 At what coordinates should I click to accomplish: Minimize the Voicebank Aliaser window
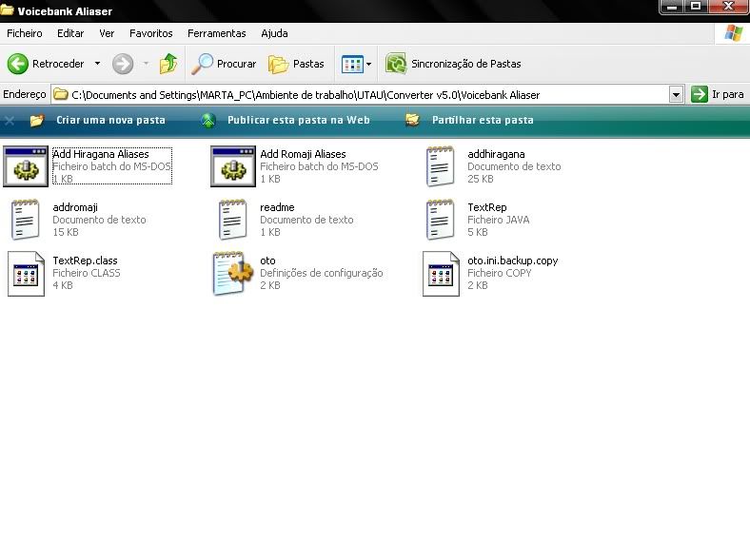(672, 6)
